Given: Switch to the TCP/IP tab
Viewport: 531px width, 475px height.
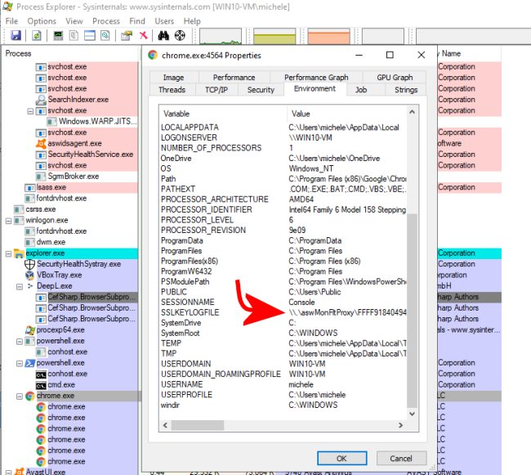Looking at the screenshot, I should tap(216, 90).
